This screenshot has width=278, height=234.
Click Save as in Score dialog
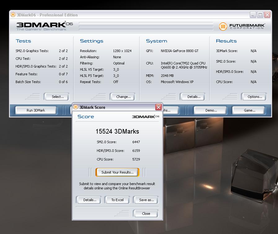pos(146,200)
